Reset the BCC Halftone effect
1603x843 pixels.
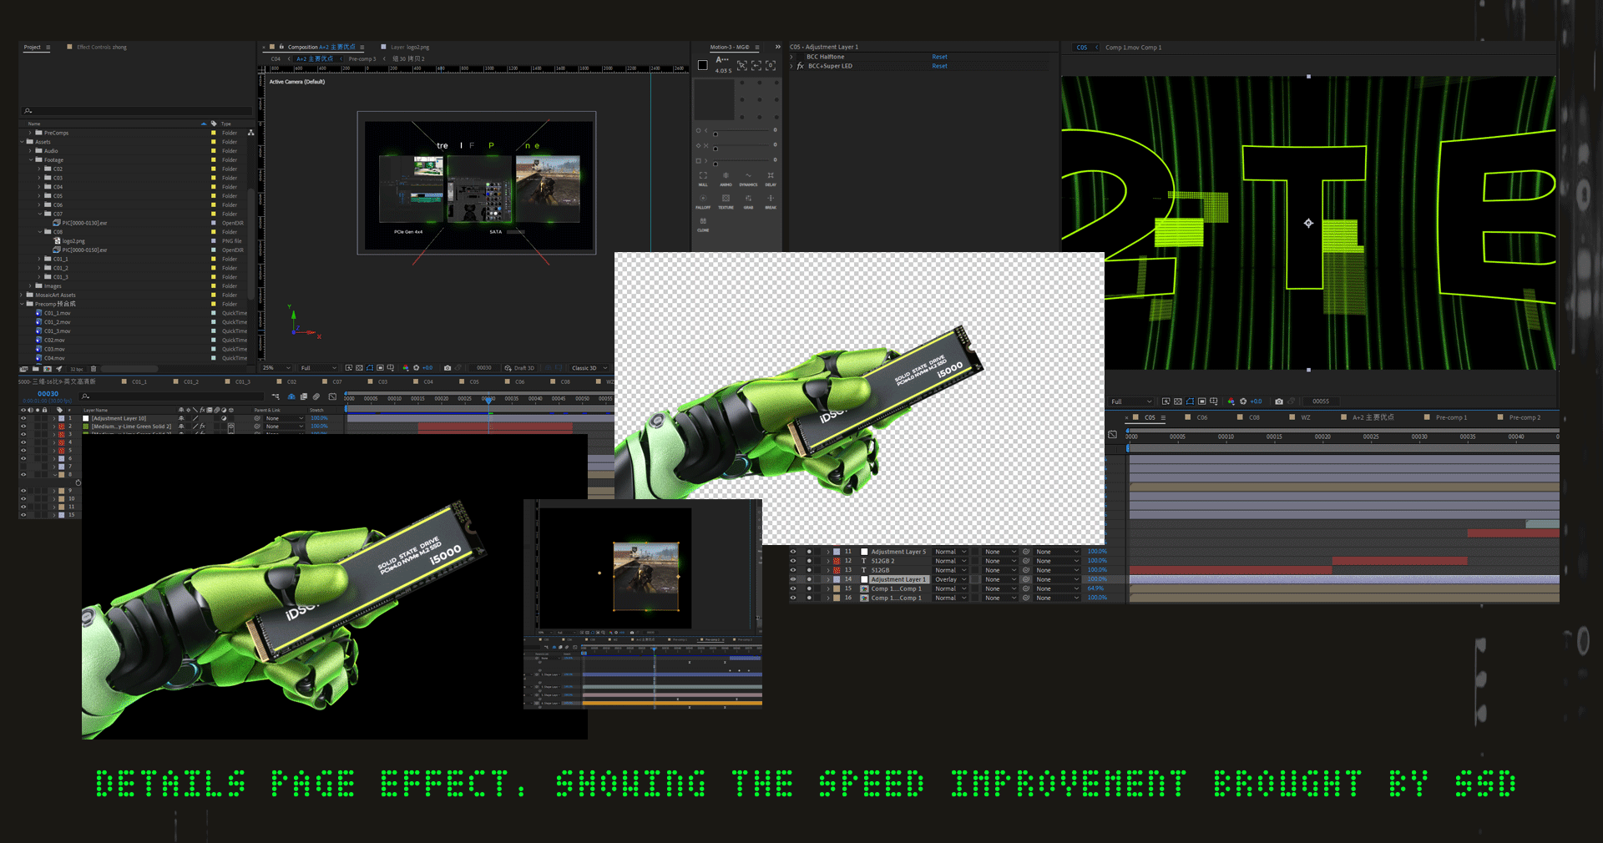click(939, 57)
